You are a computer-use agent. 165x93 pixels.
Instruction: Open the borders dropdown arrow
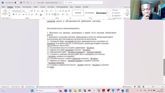click(69, 14)
